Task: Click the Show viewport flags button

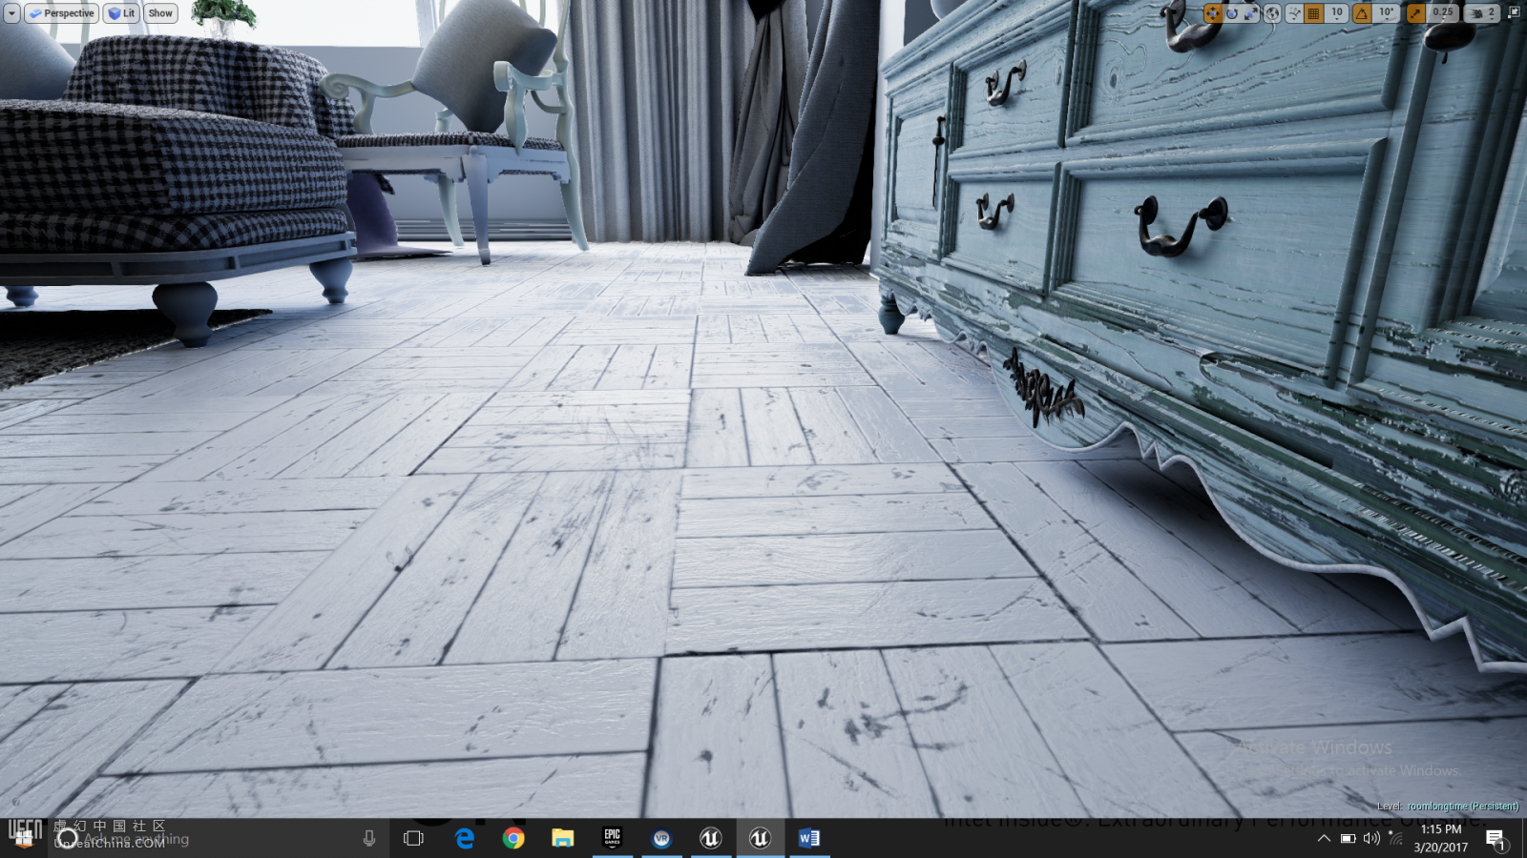Action: coord(160,13)
